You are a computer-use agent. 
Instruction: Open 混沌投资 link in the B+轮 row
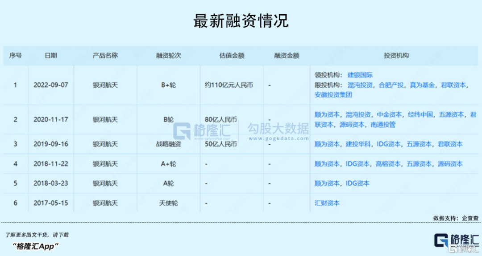(x=360, y=85)
